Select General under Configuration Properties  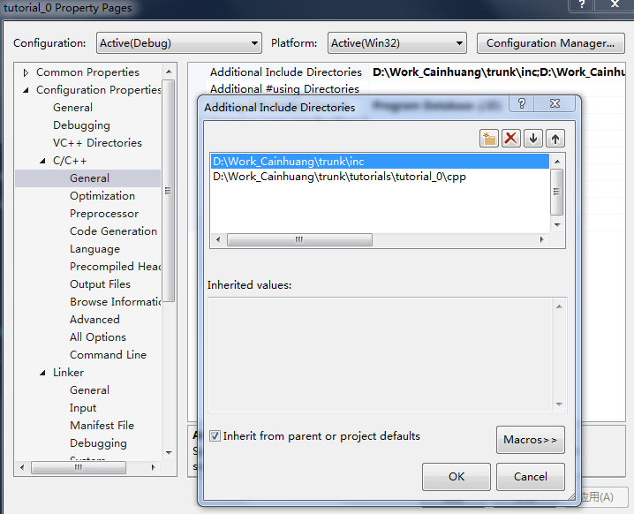tap(72, 108)
